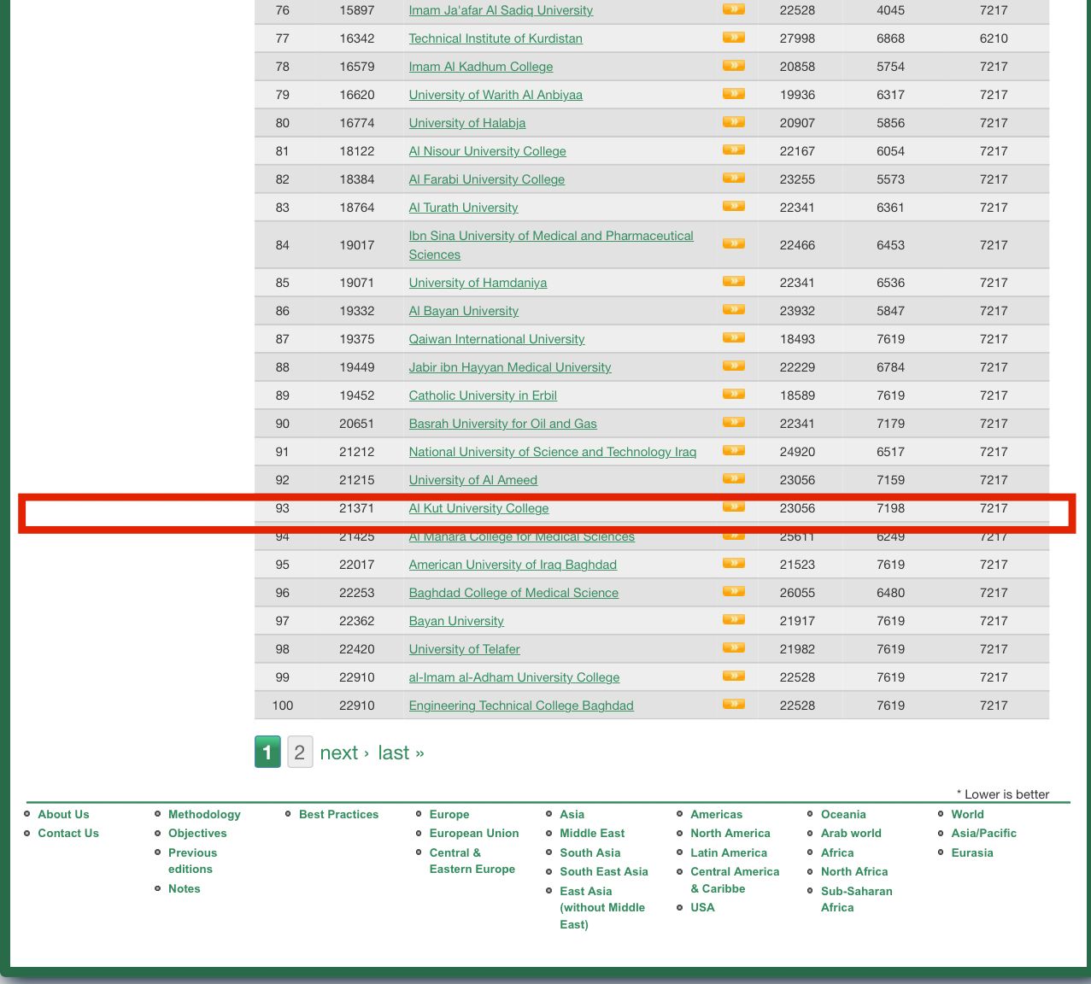This screenshot has height=984, width=1091.
Task: Open North America region link
Action: [x=730, y=833]
